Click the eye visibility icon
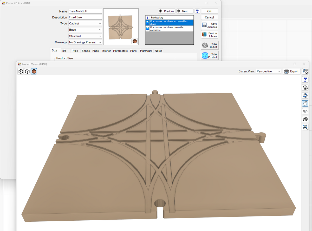Image resolution: width=312 pixels, height=231 pixels. pyautogui.click(x=305, y=111)
